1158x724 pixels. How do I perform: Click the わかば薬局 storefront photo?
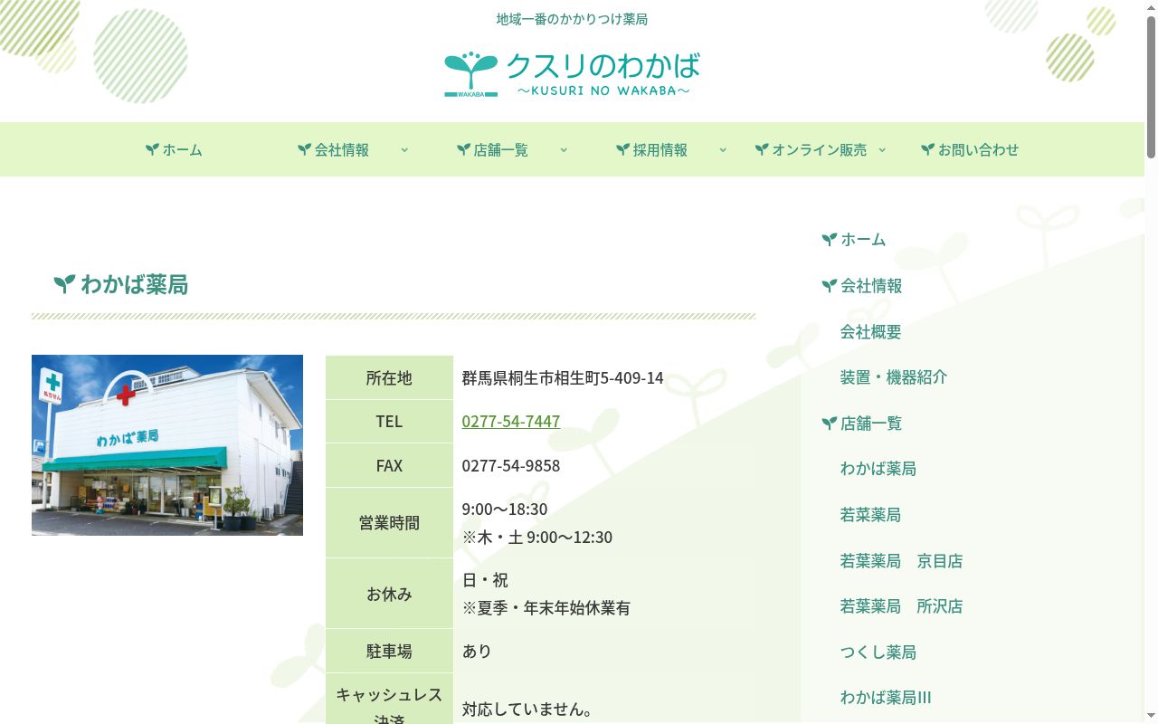(x=167, y=445)
